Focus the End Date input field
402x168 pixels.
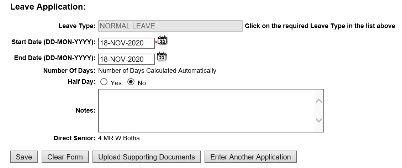point(126,59)
